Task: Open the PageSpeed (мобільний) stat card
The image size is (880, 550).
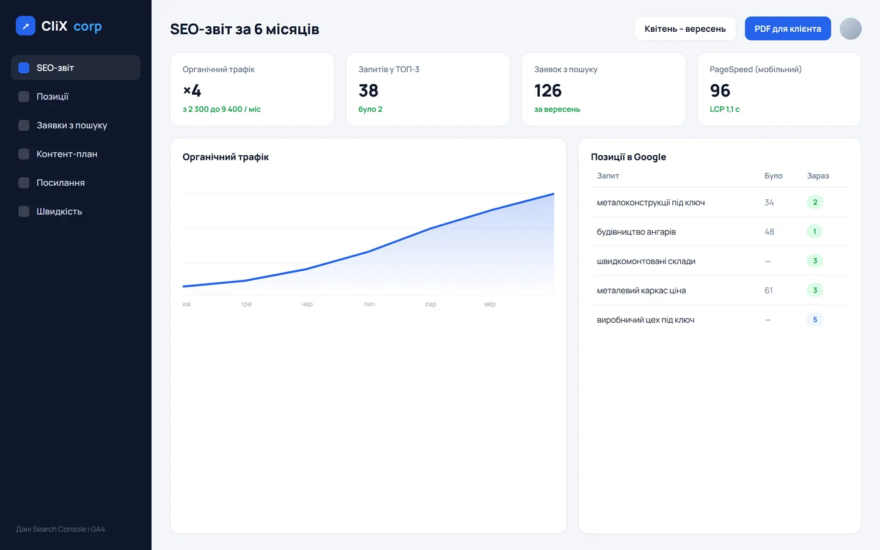Action: 779,89
